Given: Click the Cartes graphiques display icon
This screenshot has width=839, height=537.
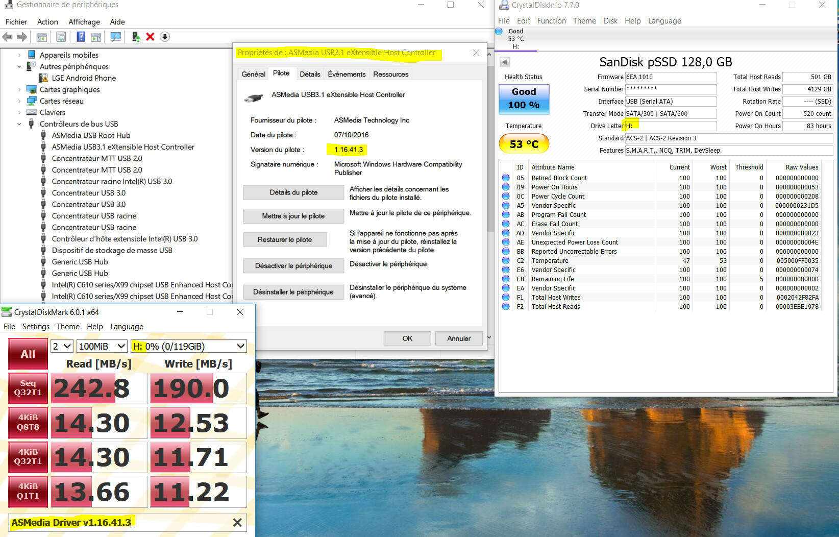Looking at the screenshot, I should tap(32, 89).
